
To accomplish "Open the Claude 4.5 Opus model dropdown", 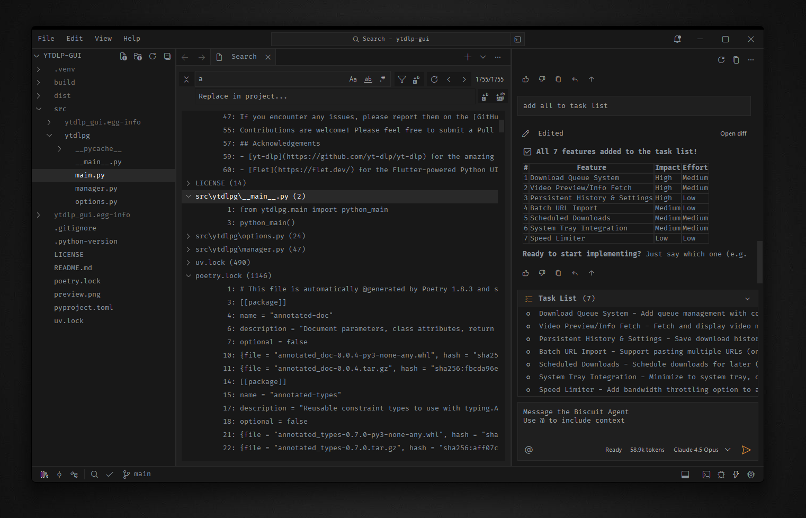I will (702, 450).
